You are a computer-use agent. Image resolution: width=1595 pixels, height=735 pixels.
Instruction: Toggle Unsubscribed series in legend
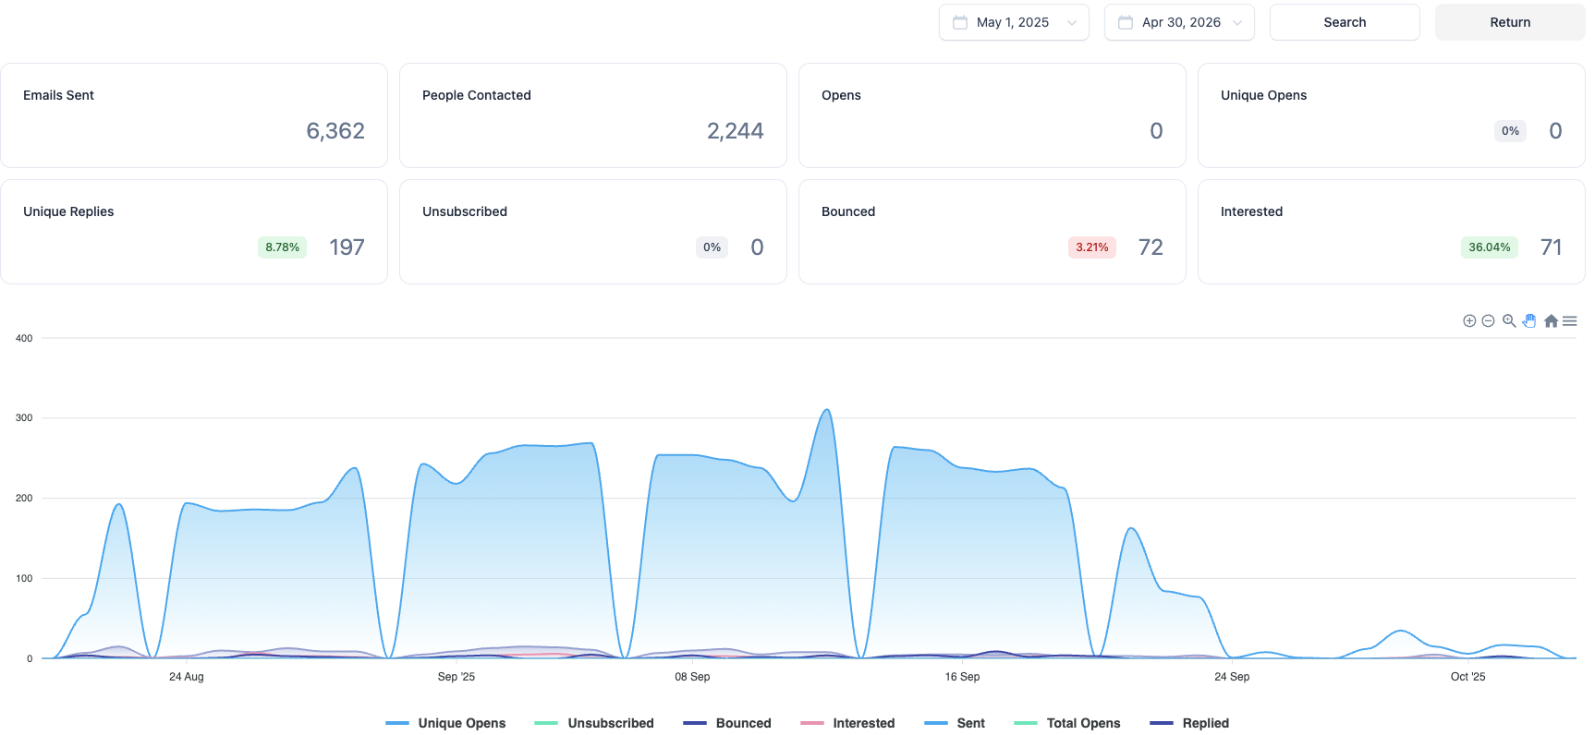click(x=594, y=723)
